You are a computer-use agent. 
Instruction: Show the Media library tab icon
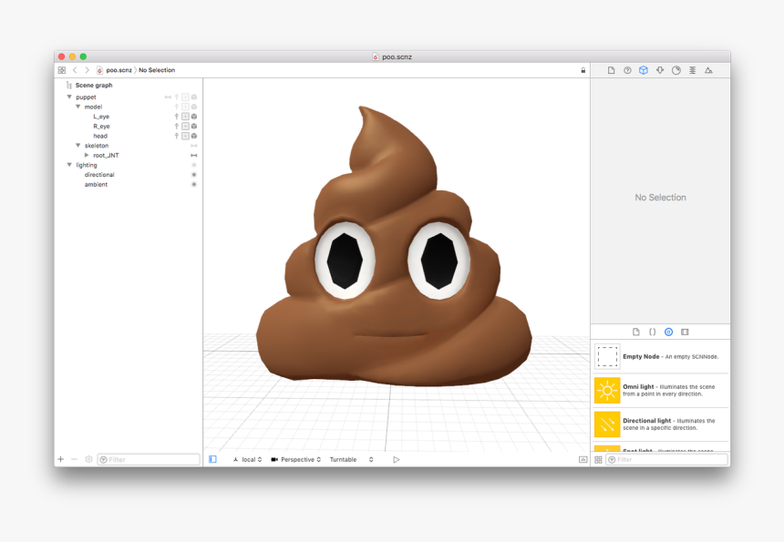pyautogui.click(x=685, y=332)
